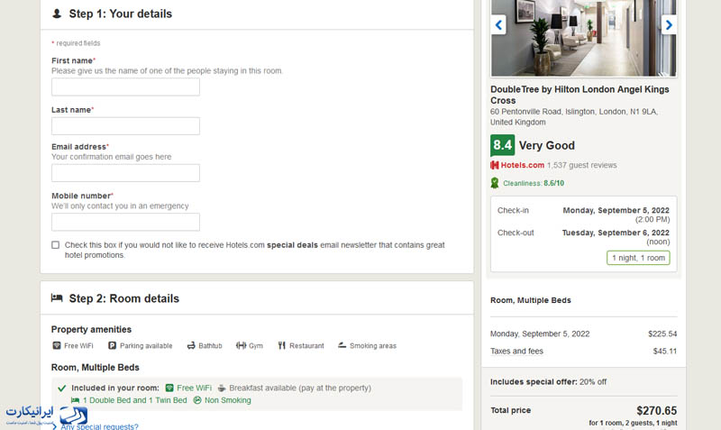Click the hotel lobby photo
This screenshot has width=721, height=430.
583,38
